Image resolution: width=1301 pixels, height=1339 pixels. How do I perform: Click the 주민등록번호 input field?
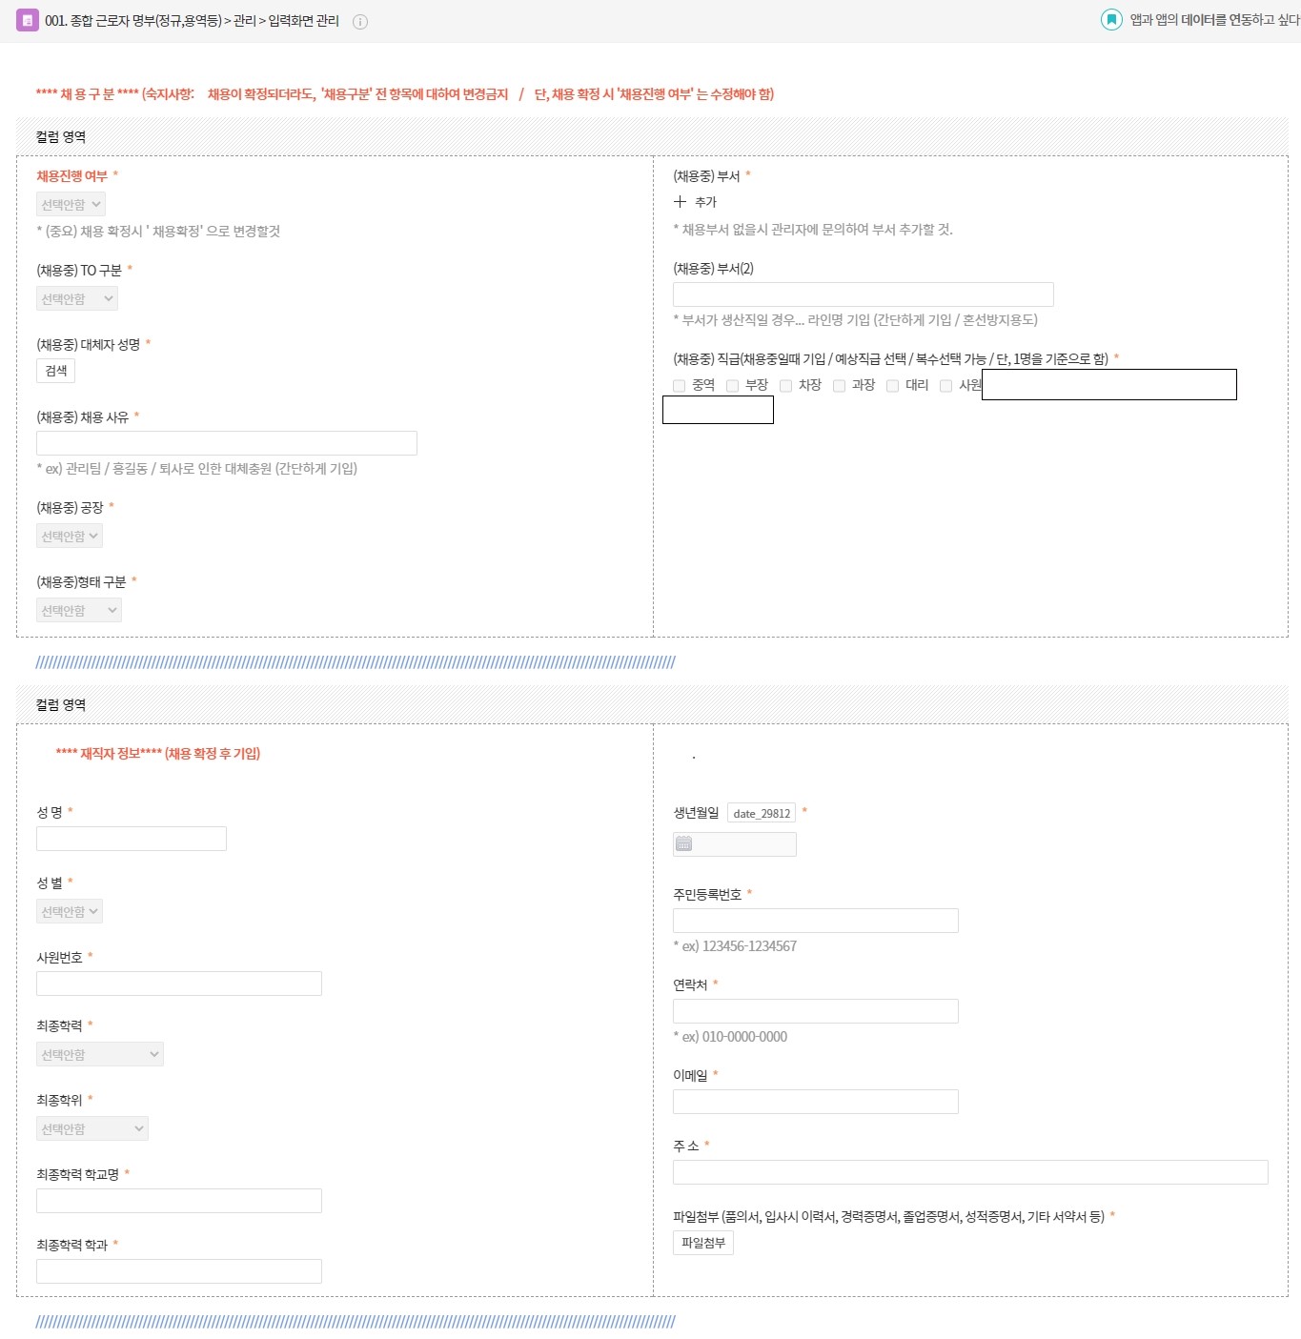click(x=816, y=920)
